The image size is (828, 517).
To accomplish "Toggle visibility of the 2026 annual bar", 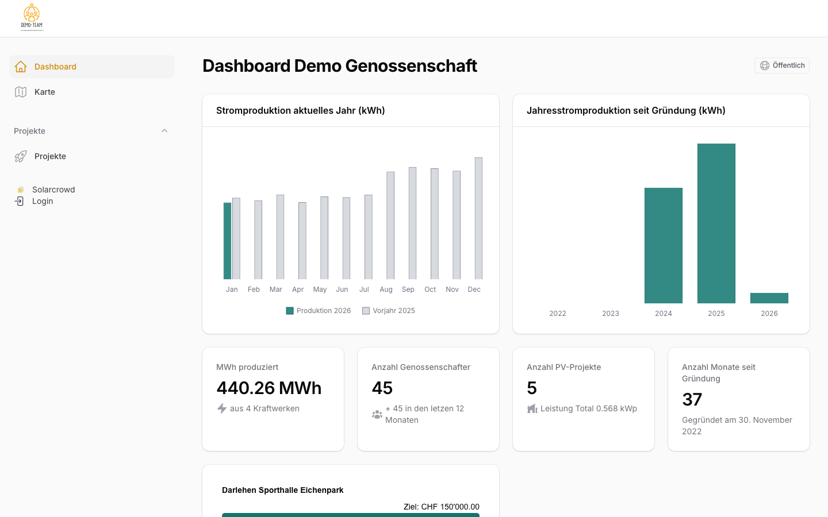I will click(769, 298).
